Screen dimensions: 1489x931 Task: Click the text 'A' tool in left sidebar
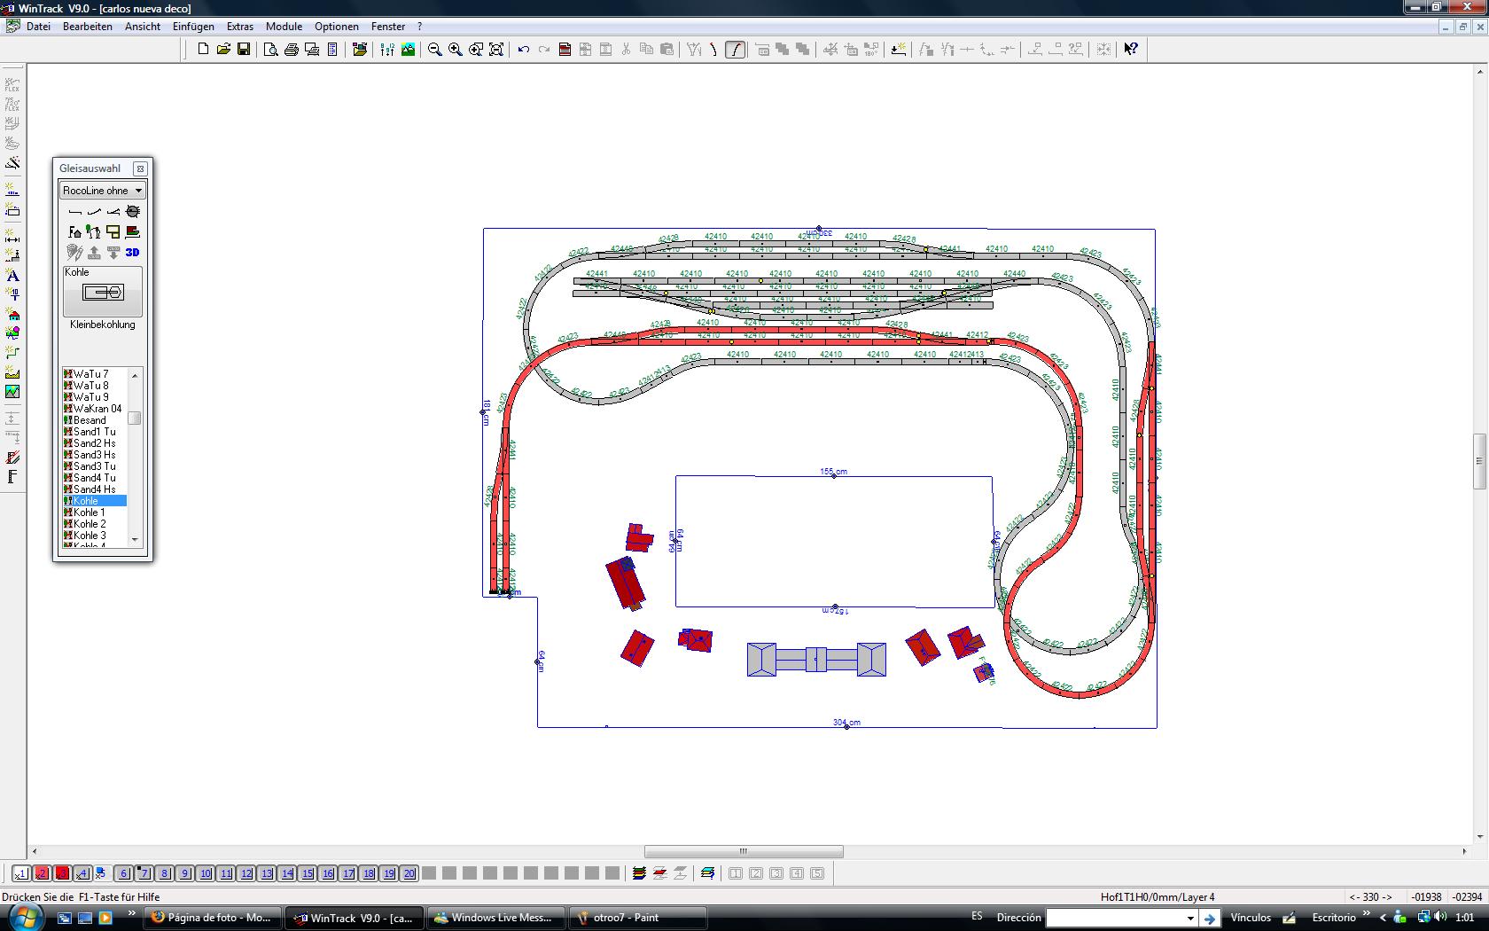pyautogui.click(x=12, y=277)
